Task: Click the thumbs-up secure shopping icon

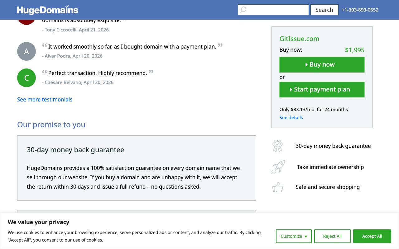Action: [278, 187]
